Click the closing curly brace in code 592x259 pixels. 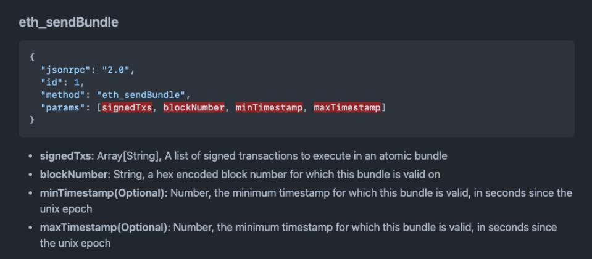pyautogui.click(x=32, y=120)
